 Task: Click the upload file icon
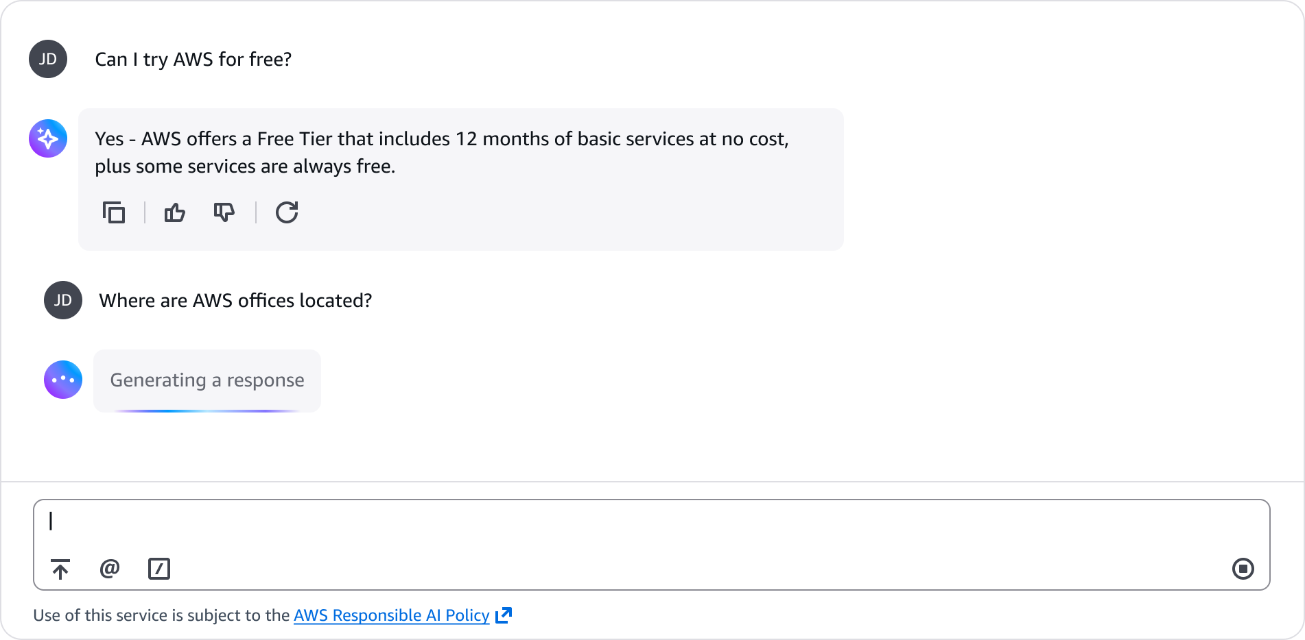[60, 569]
